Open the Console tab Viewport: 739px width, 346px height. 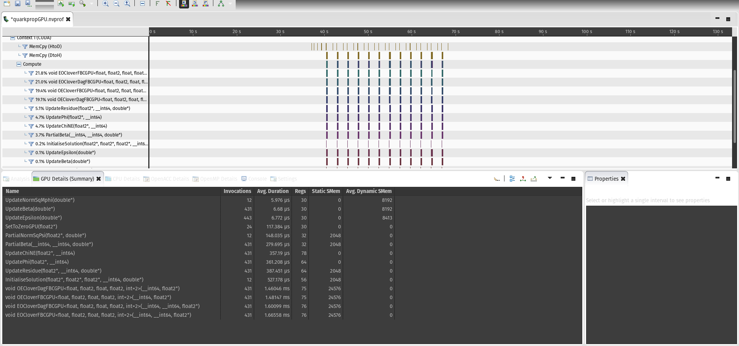pyautogui.click(x=254, y=179)
